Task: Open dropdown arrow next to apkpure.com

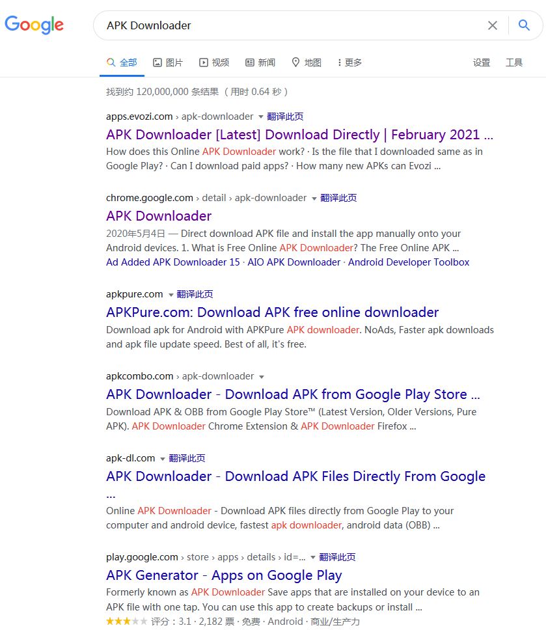Action: click(171, 295)
